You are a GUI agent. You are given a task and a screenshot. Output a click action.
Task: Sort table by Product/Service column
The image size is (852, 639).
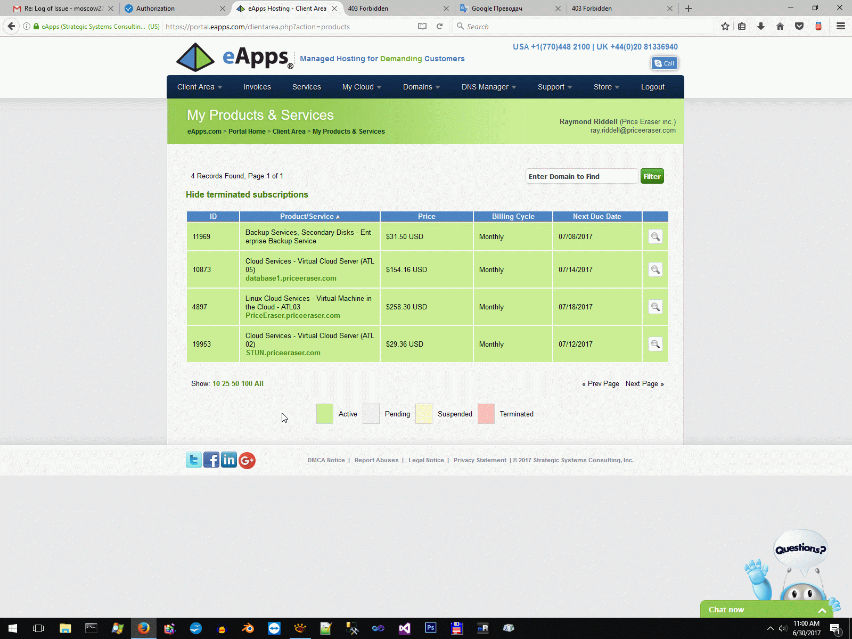(310, 216)
